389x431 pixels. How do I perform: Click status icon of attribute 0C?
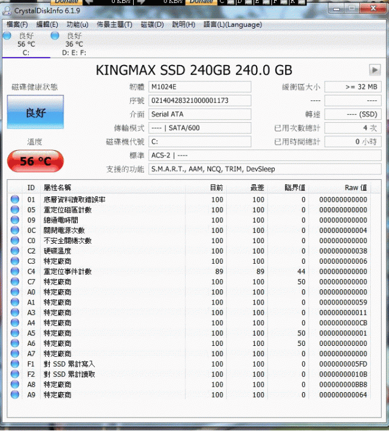coord(15,230)
